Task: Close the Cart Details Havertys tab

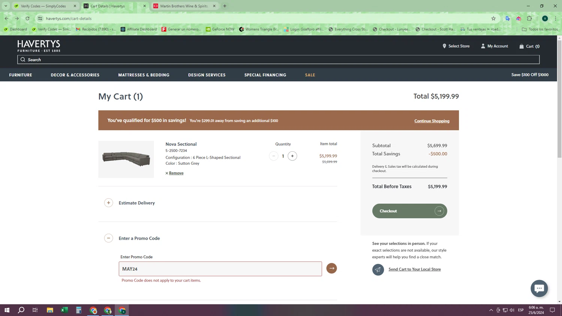Action: coord(145,6)
